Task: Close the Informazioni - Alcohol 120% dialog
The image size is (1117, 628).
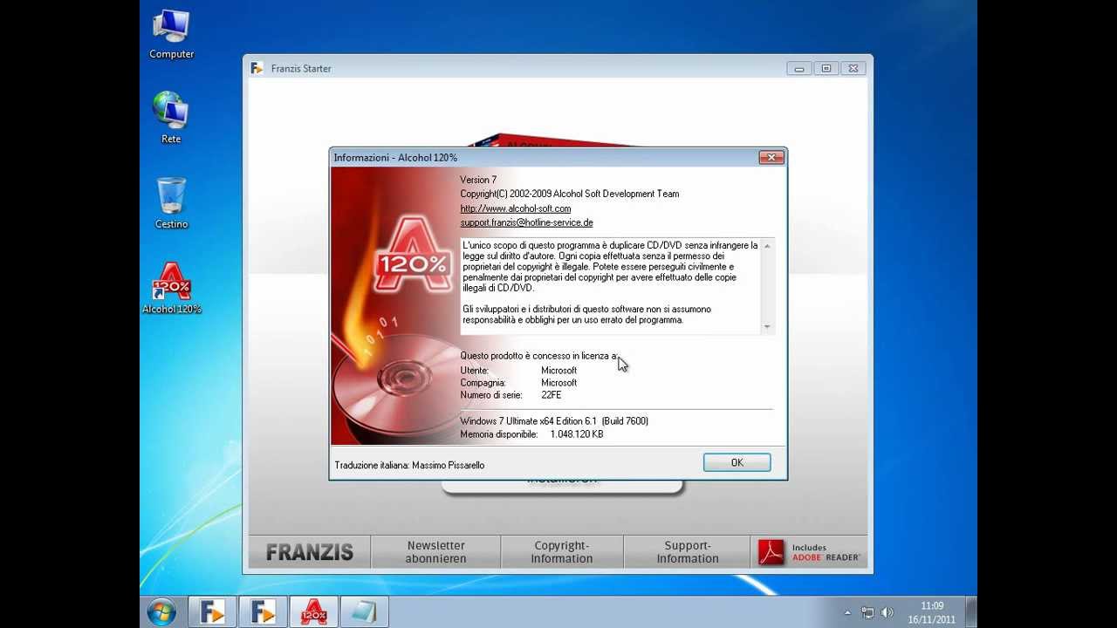Action: coord(771,157)
